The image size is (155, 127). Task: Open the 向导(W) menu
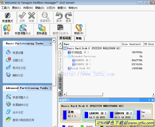point(28,8)
